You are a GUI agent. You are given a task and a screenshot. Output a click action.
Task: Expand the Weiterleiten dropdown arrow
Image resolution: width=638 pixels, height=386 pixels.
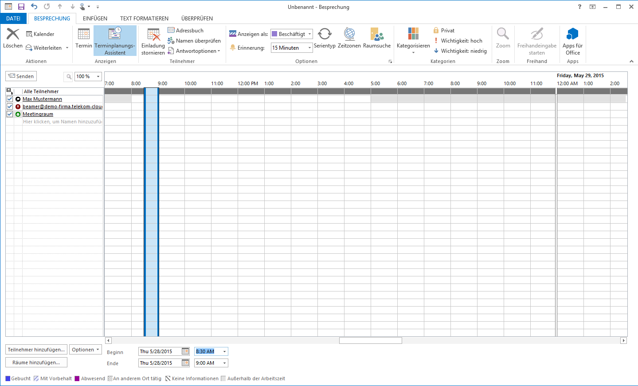tap(67, 48)
